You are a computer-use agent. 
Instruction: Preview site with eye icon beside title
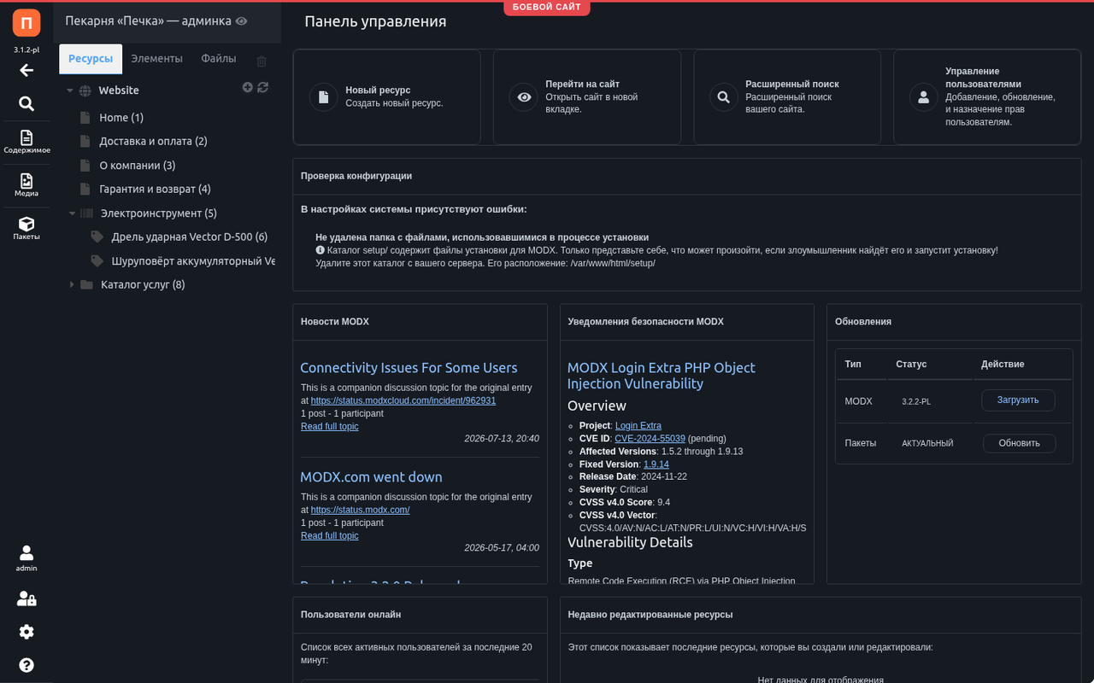242,21
